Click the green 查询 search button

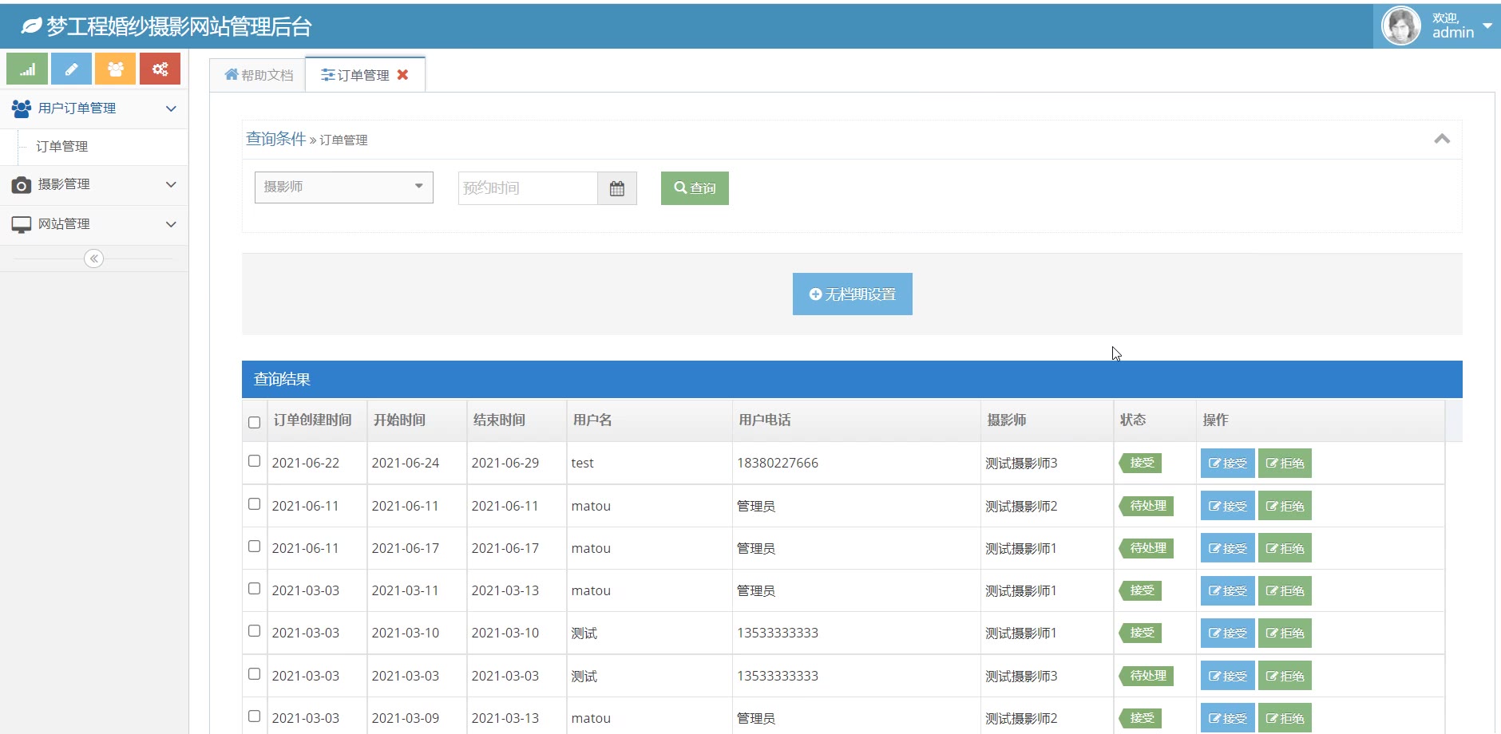694,188
